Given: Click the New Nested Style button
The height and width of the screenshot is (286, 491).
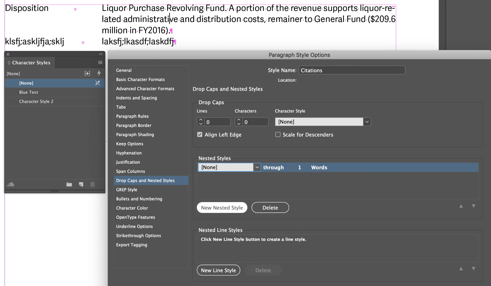Looking at the screenshot, I should pos(222,208).
